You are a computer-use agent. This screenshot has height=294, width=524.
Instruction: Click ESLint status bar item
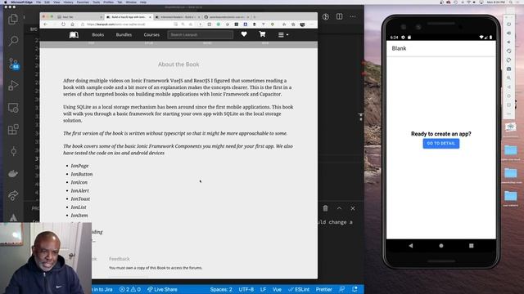click(299, 289)
